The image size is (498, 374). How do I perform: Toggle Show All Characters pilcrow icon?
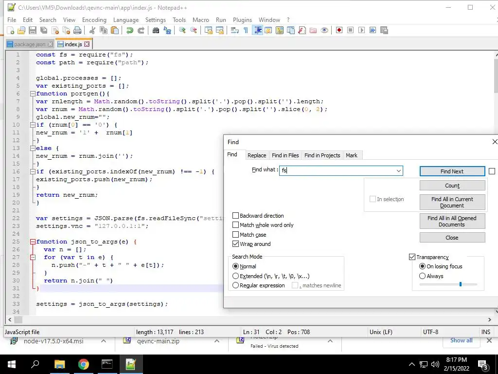click(x=246, y=30)
